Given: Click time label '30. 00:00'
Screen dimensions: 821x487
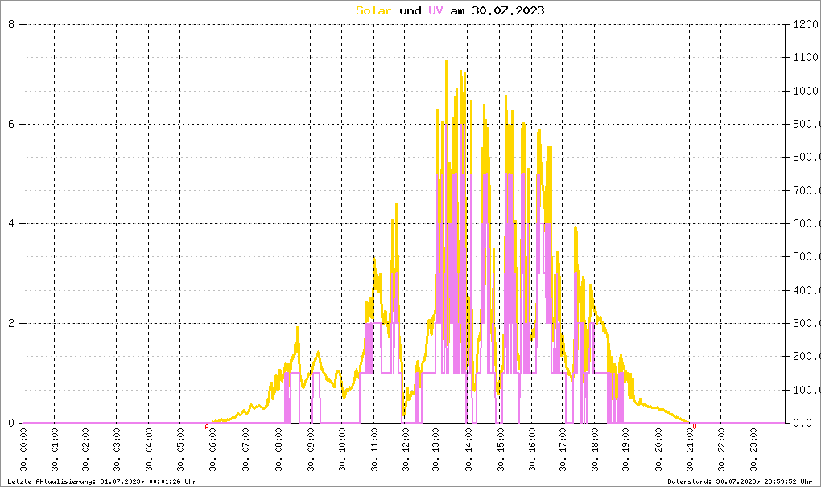Looking at the screenshot, I should click(x=23, y=449).
